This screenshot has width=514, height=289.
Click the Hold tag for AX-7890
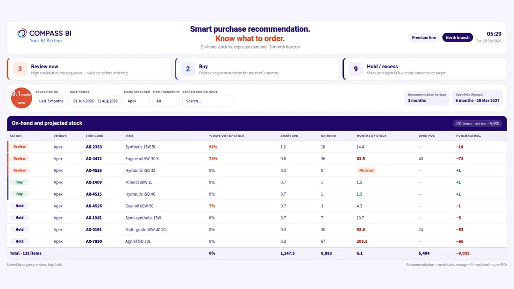click(x=19, y=241)
